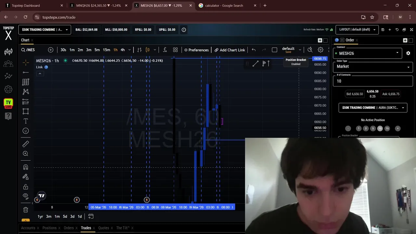Expand timeframe interval dropdown arrow
The height and width of the screenshot is (234, 416).
(x=129, y=50)
